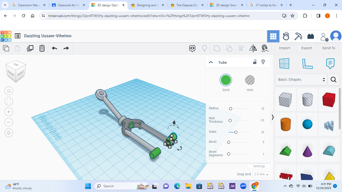Switch to Classwork for Int tab
This screenshot has width=342, height=192.
pos(69,5)
